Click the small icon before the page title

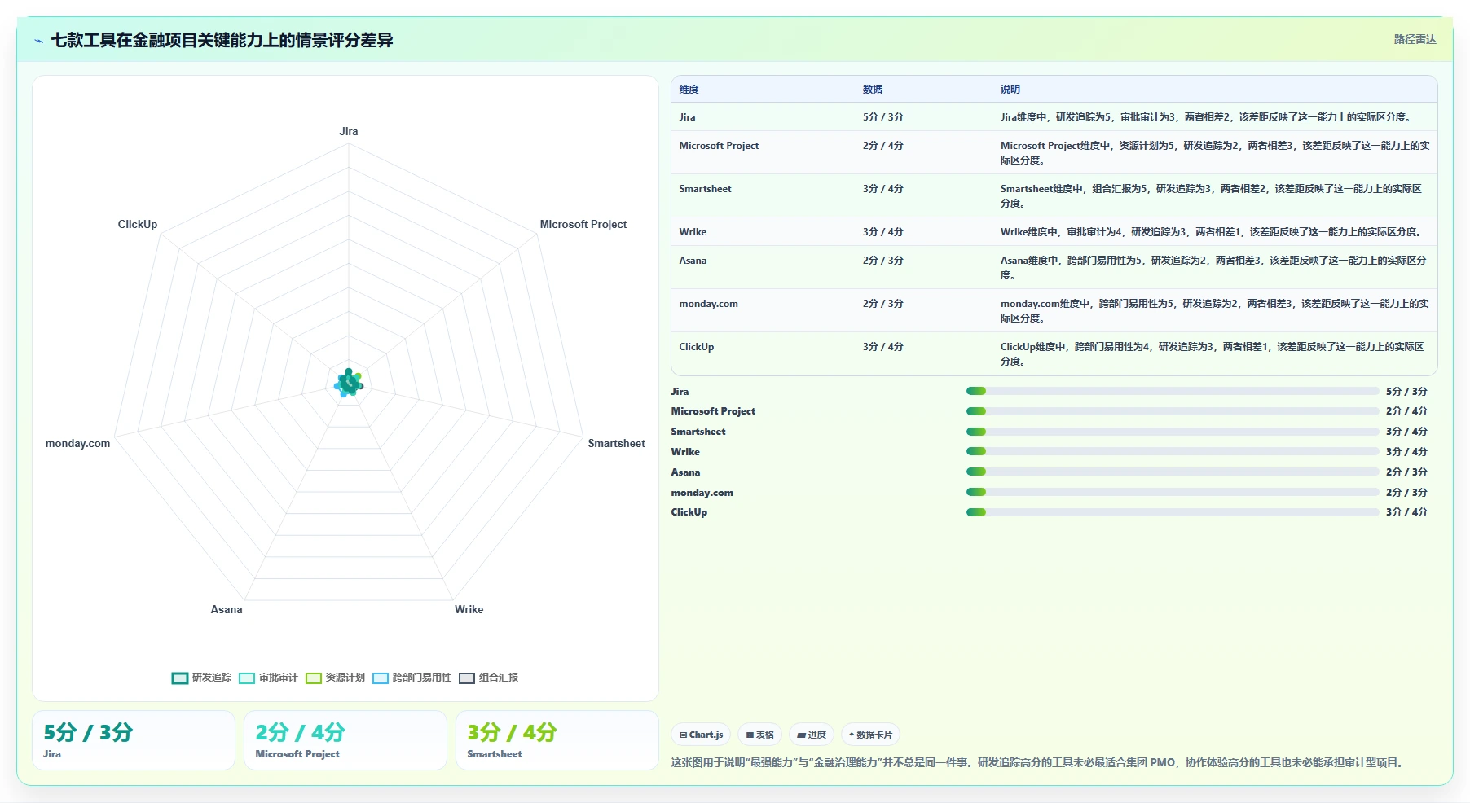38,41
